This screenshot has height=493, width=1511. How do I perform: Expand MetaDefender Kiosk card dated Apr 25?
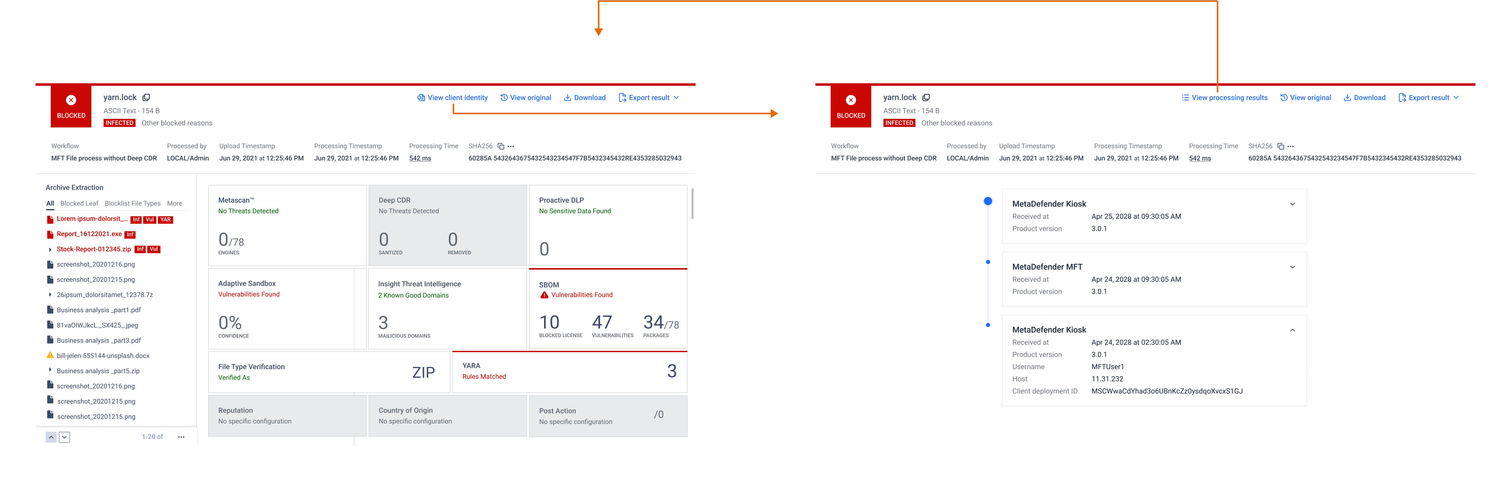1292,204
